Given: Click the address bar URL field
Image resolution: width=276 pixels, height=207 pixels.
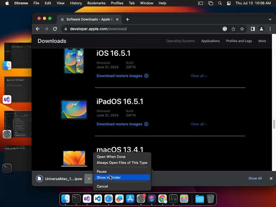Looking at the screenshot, I should (141, 29).
